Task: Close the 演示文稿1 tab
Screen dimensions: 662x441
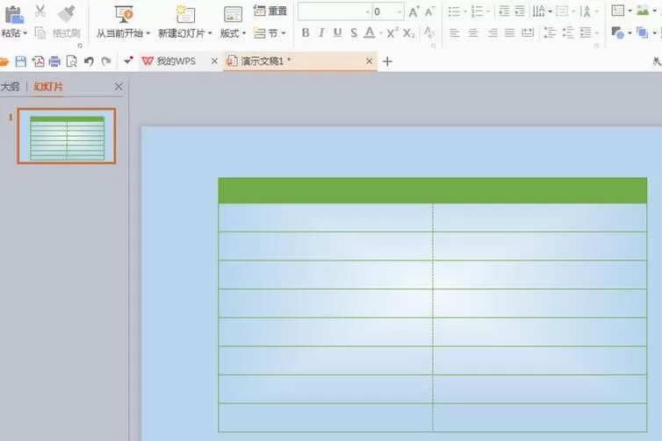Action: point(370,61)
